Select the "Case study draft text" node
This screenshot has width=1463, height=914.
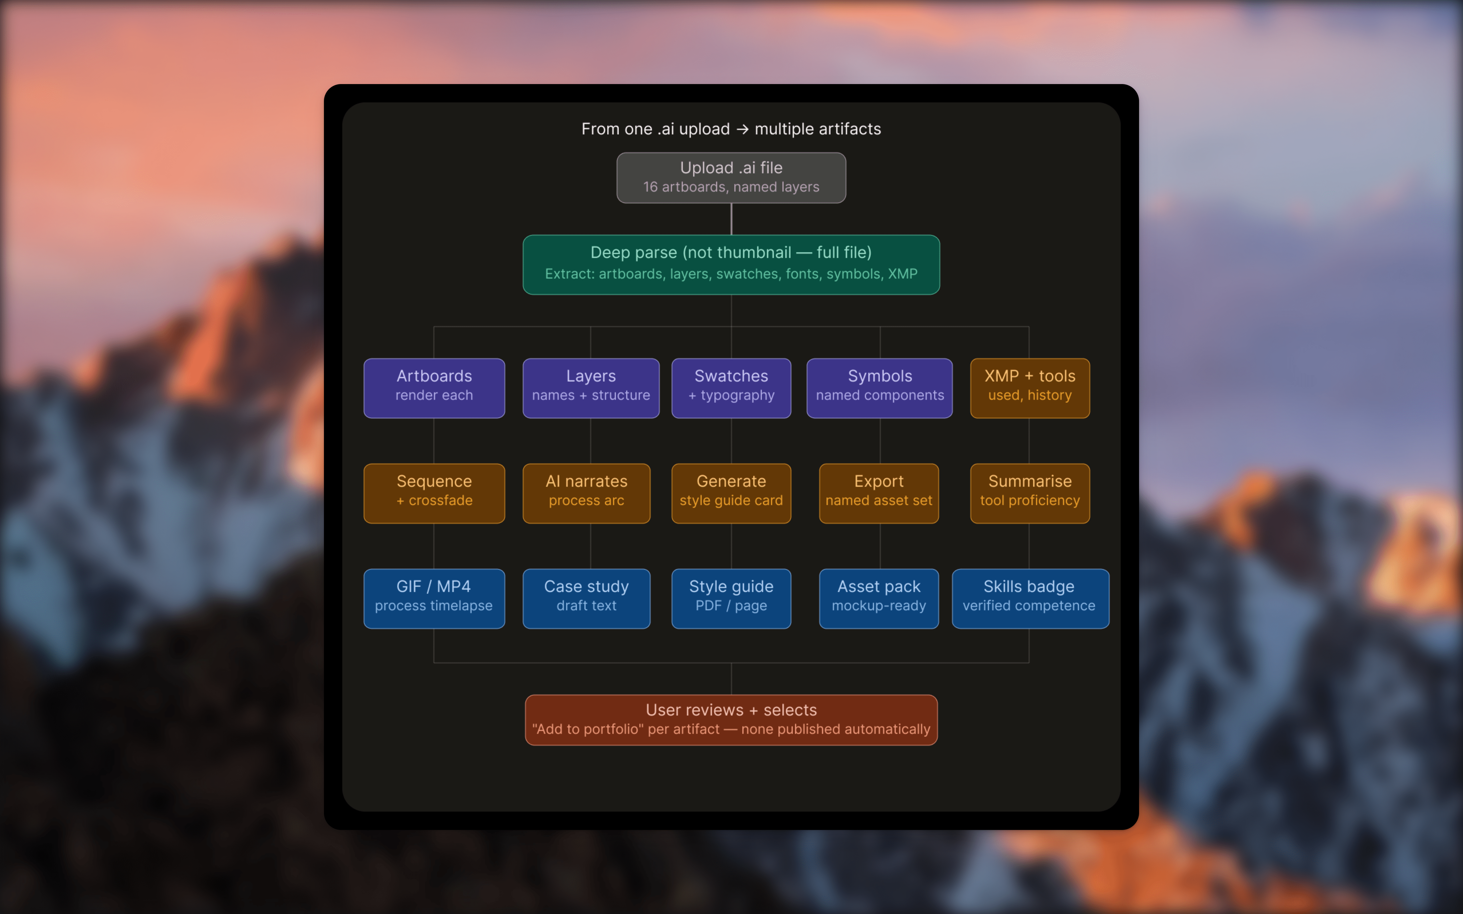[x=587, y=599]
